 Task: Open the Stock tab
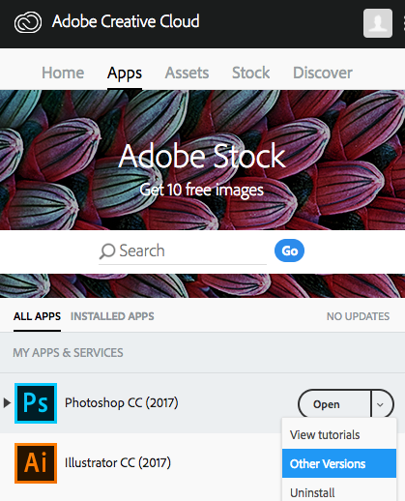(250, 73)
